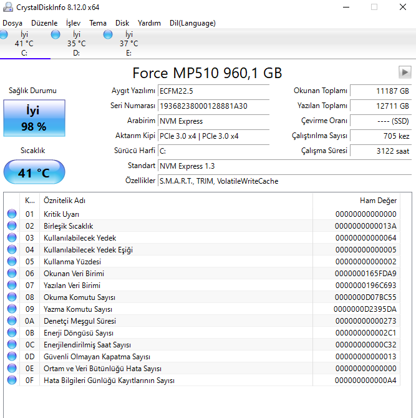The width and height of the screenshot is (416, 418).
Task: Open the Dil(Language) menu
Action: pos(193,23)
